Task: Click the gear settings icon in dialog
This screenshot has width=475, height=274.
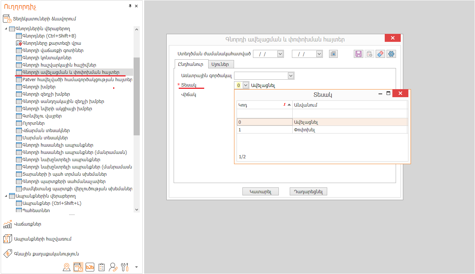Action: click(x=391, y=54)
